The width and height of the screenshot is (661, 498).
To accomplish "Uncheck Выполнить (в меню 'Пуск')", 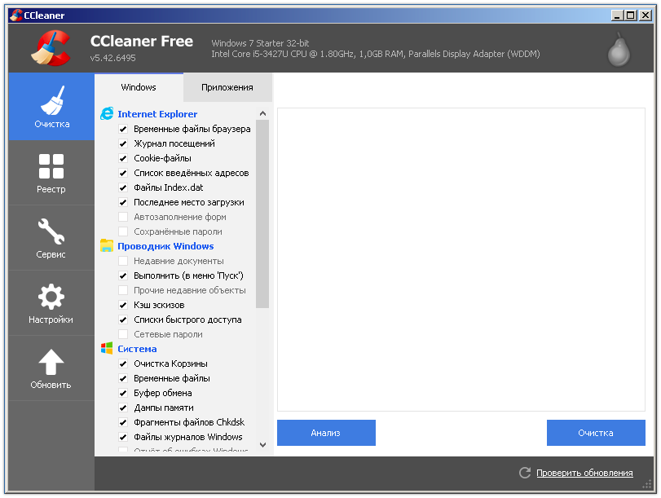I will [x=123, y=275].
